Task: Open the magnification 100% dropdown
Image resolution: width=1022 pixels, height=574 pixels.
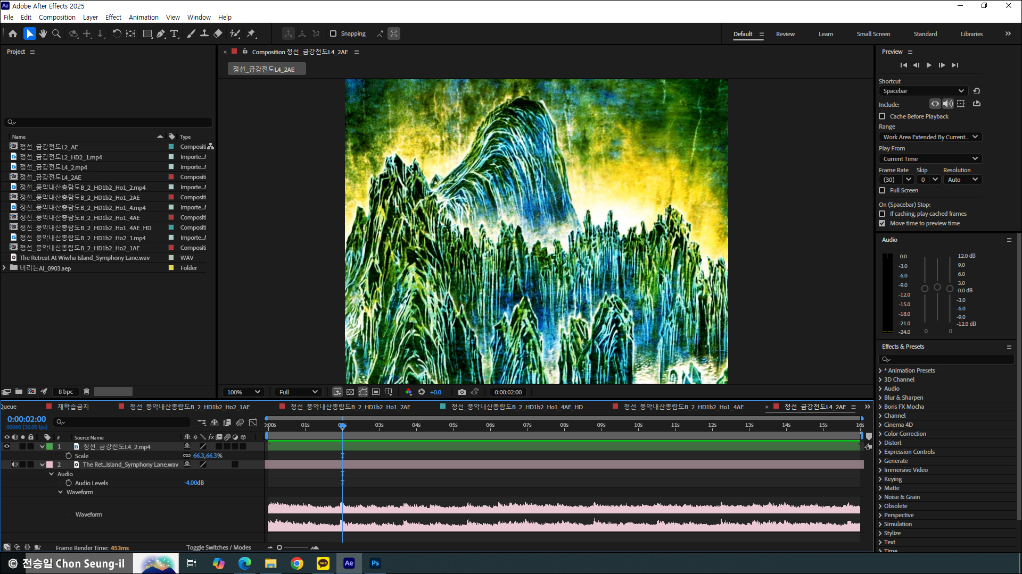Action: [x=244, y=392]
